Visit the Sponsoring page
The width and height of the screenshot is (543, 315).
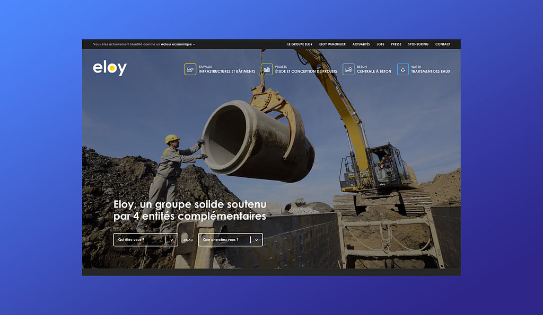point(418,44)
